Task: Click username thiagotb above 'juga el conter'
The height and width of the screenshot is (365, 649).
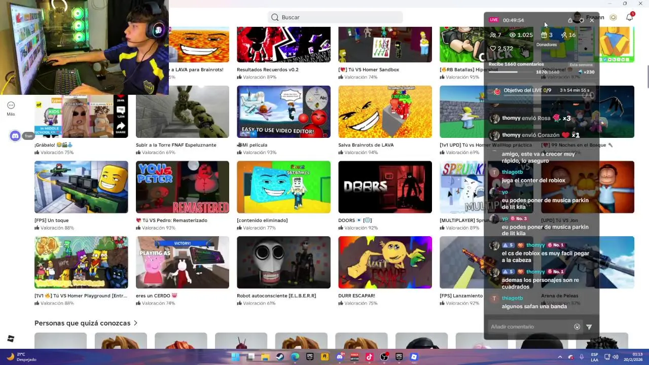Action: pyautogui.click(x=512, y=172)
